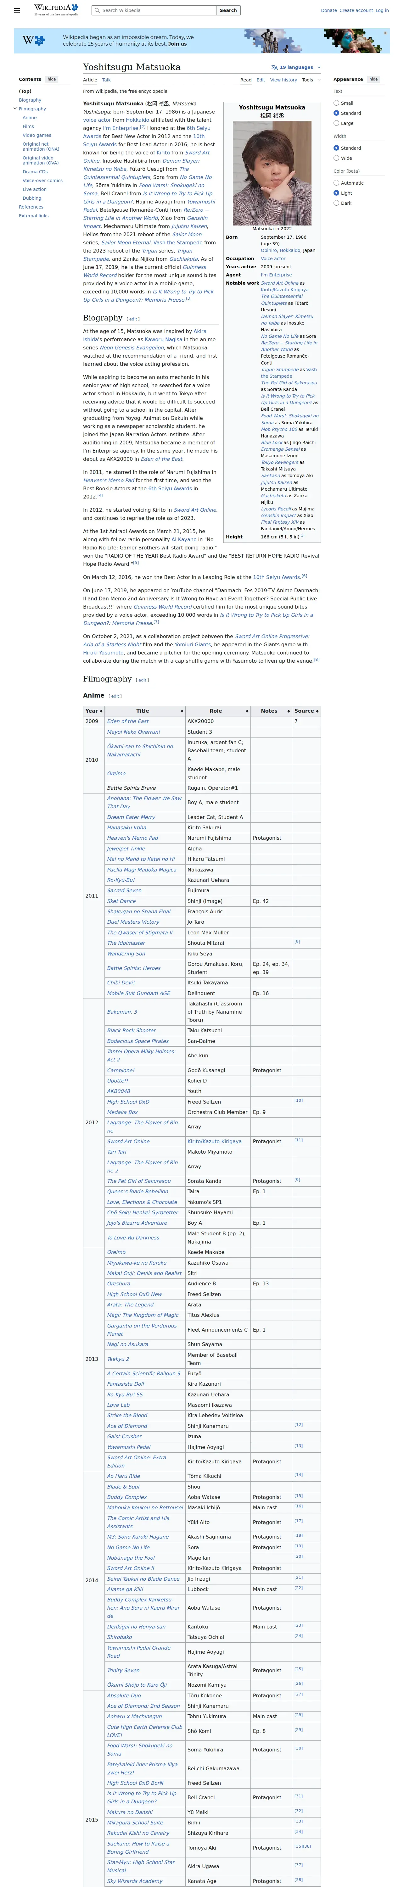Open Voice actor link in infobox Occupation
The image size is (404, 1887).
point(273,259)
